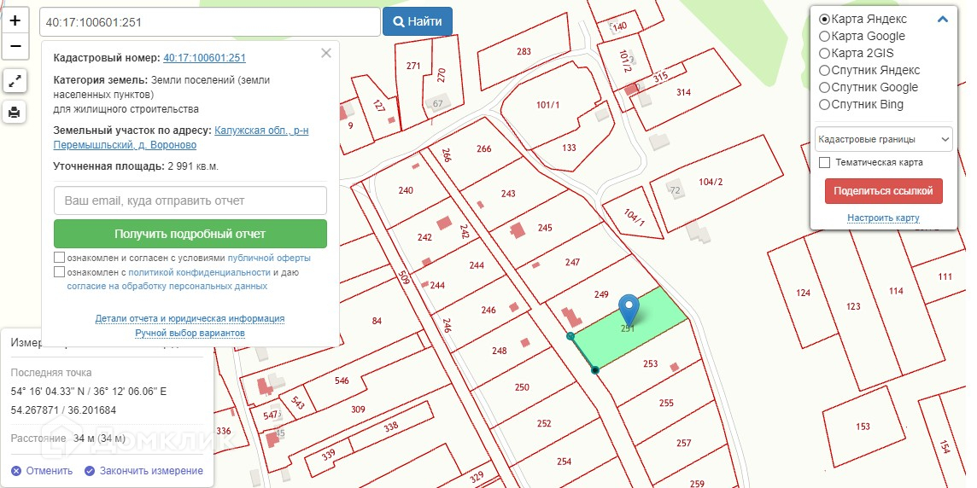Zoom out with the minus button
This screenshot has height=488, width=977.
pos(15,47)
